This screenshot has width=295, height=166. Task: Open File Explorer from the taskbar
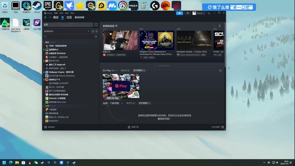[17, 163]
